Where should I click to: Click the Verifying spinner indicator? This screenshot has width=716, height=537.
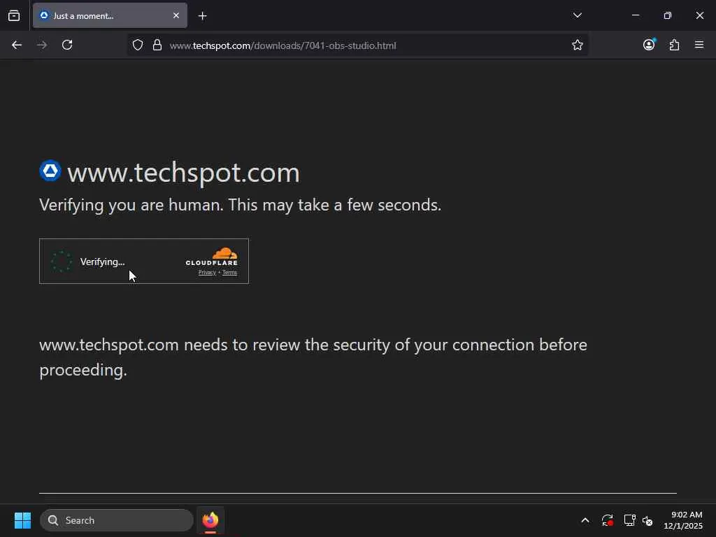tap(62, 262)
